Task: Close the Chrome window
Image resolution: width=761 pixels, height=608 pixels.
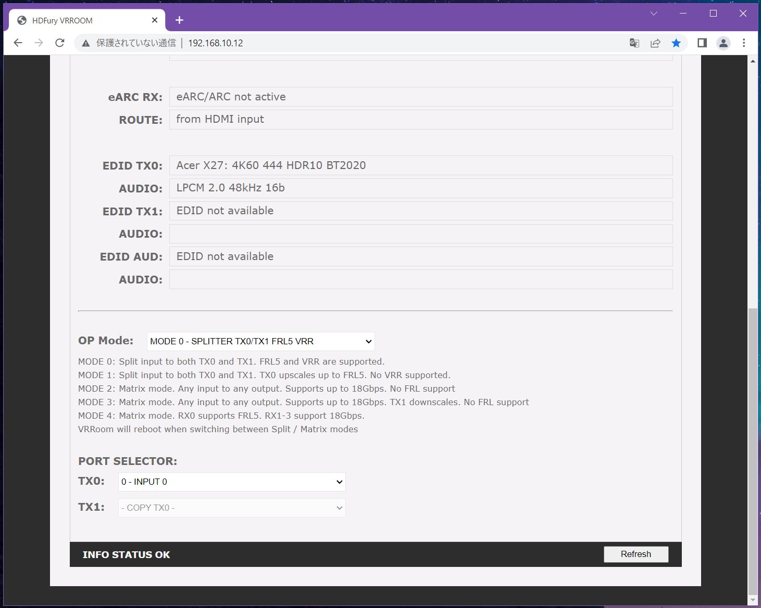Action: pos(743,14)
